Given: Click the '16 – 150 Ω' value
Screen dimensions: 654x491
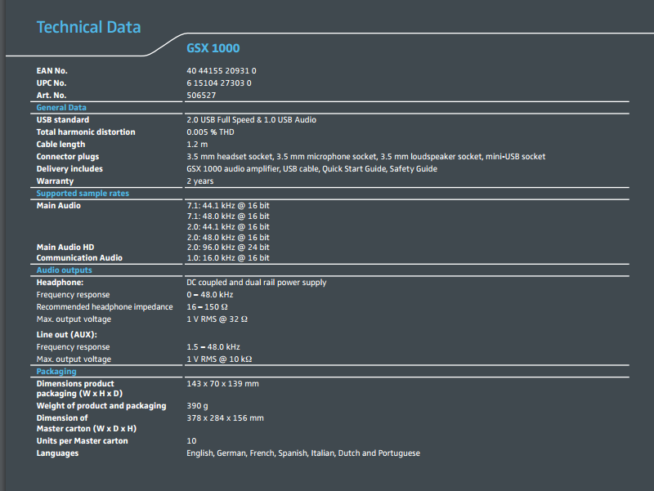Looking at the screenshot, I should [x=207, y=306].
